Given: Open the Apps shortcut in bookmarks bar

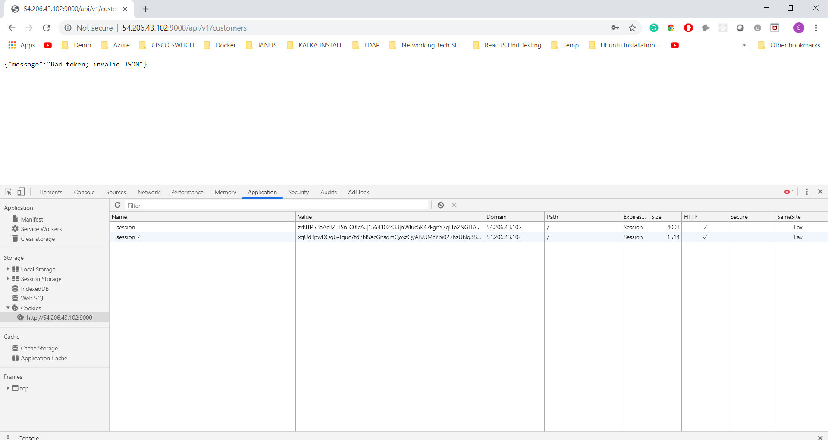Looking at the screenshot, I should pos(22,45).
